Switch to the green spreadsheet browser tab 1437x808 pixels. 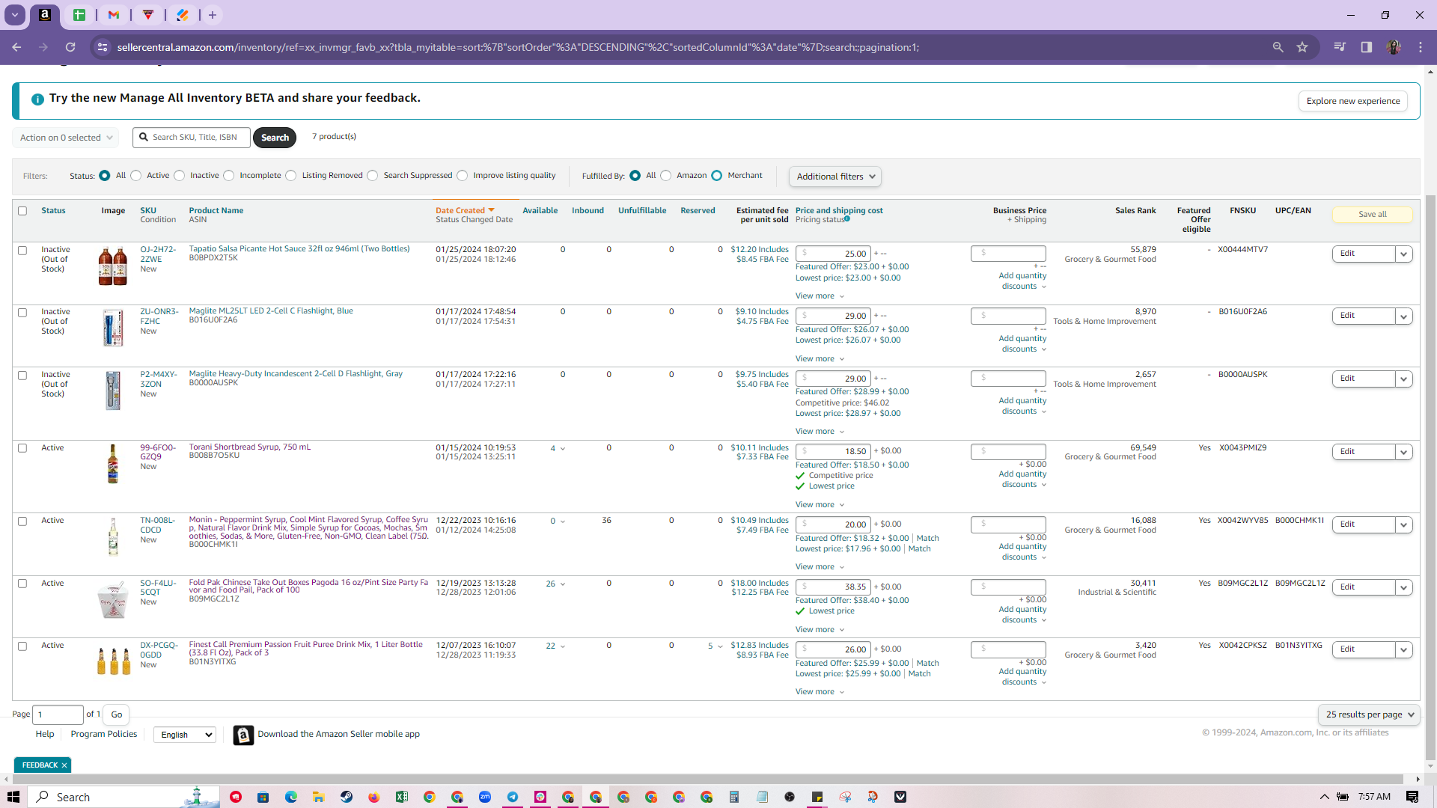(79, 15)
